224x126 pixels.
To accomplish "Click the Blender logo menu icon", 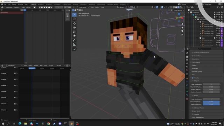I will coord(2,4).
